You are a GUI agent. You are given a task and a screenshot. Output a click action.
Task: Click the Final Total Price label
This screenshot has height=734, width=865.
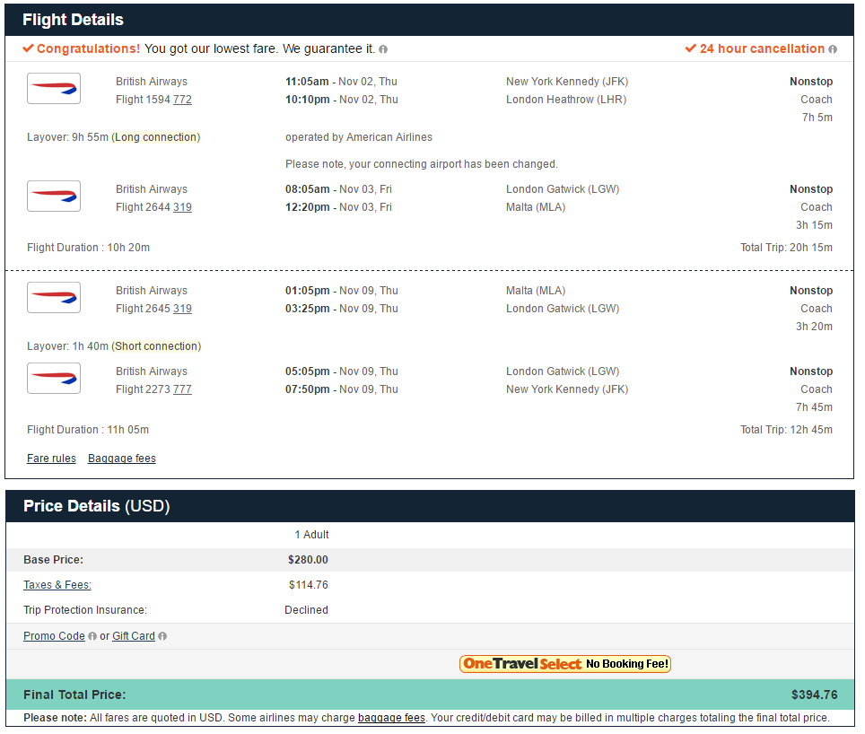74,695
